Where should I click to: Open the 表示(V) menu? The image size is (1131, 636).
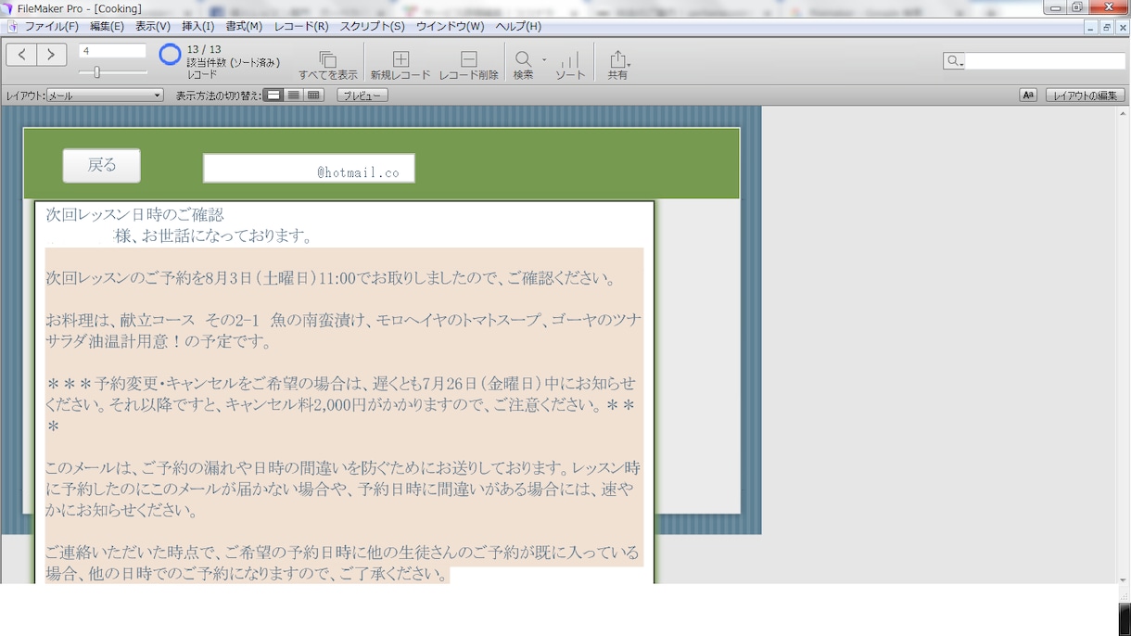click(x=153, y=27)
